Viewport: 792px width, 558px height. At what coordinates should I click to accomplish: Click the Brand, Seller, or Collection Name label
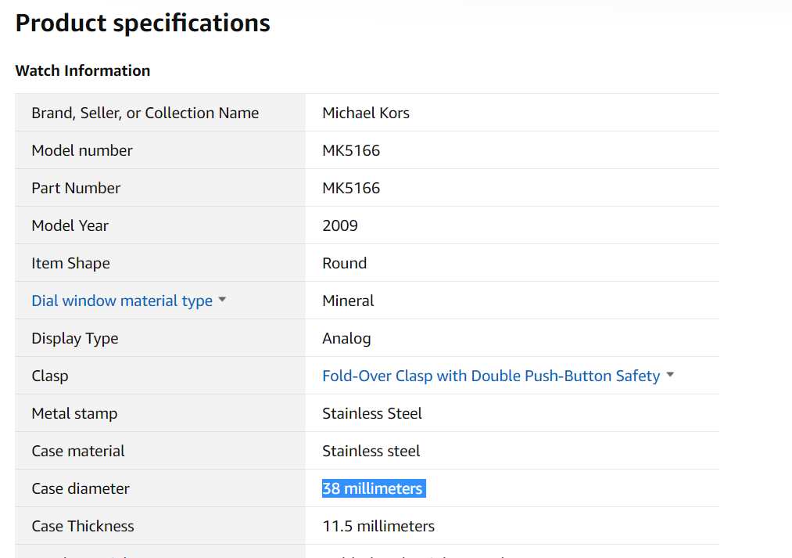click(x=145, y=113)
